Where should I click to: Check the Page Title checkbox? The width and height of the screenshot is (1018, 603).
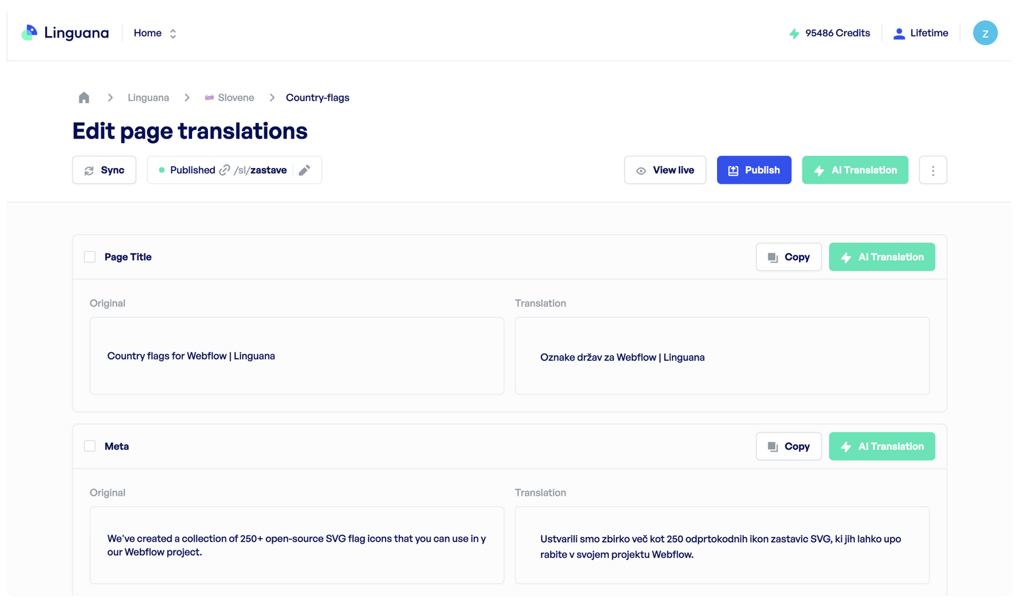click(x=90, y=256)
